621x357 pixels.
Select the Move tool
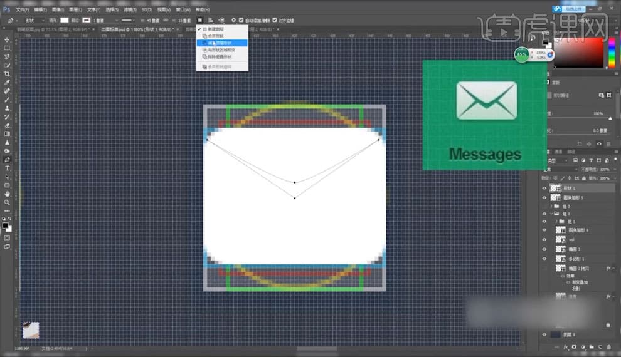point(7,39)
